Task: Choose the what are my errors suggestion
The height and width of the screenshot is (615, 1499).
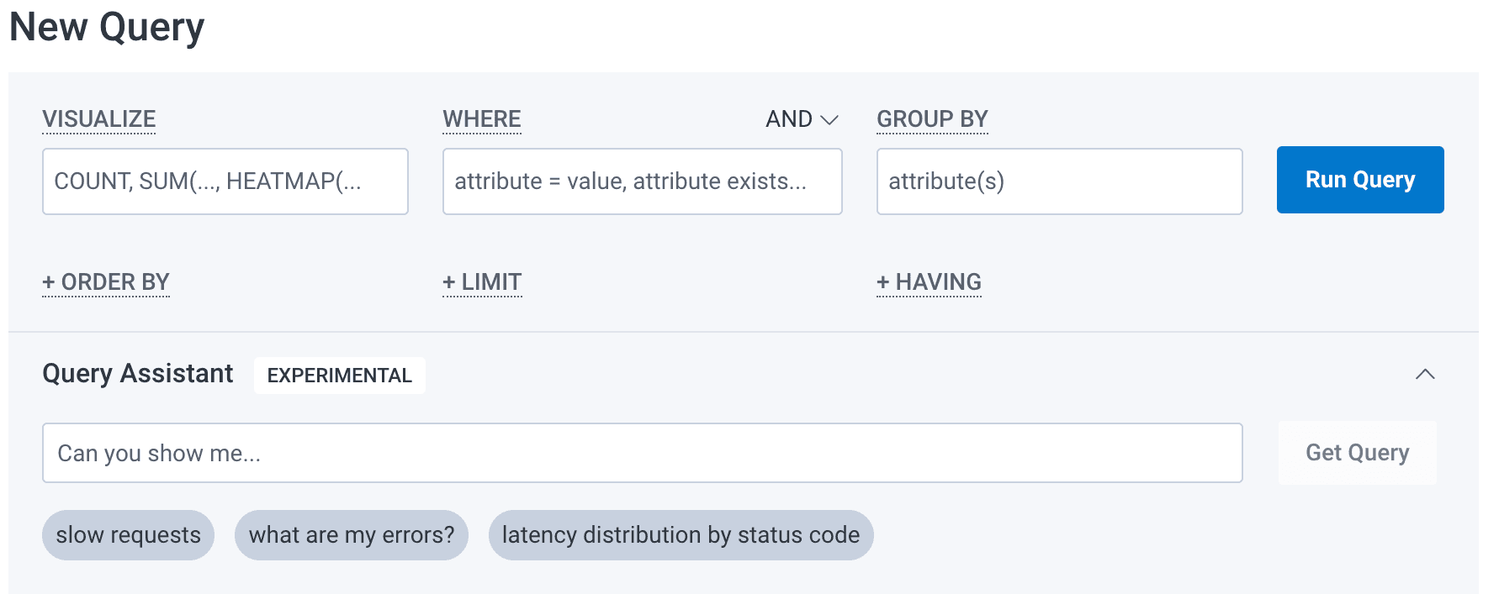Action: 352,534
